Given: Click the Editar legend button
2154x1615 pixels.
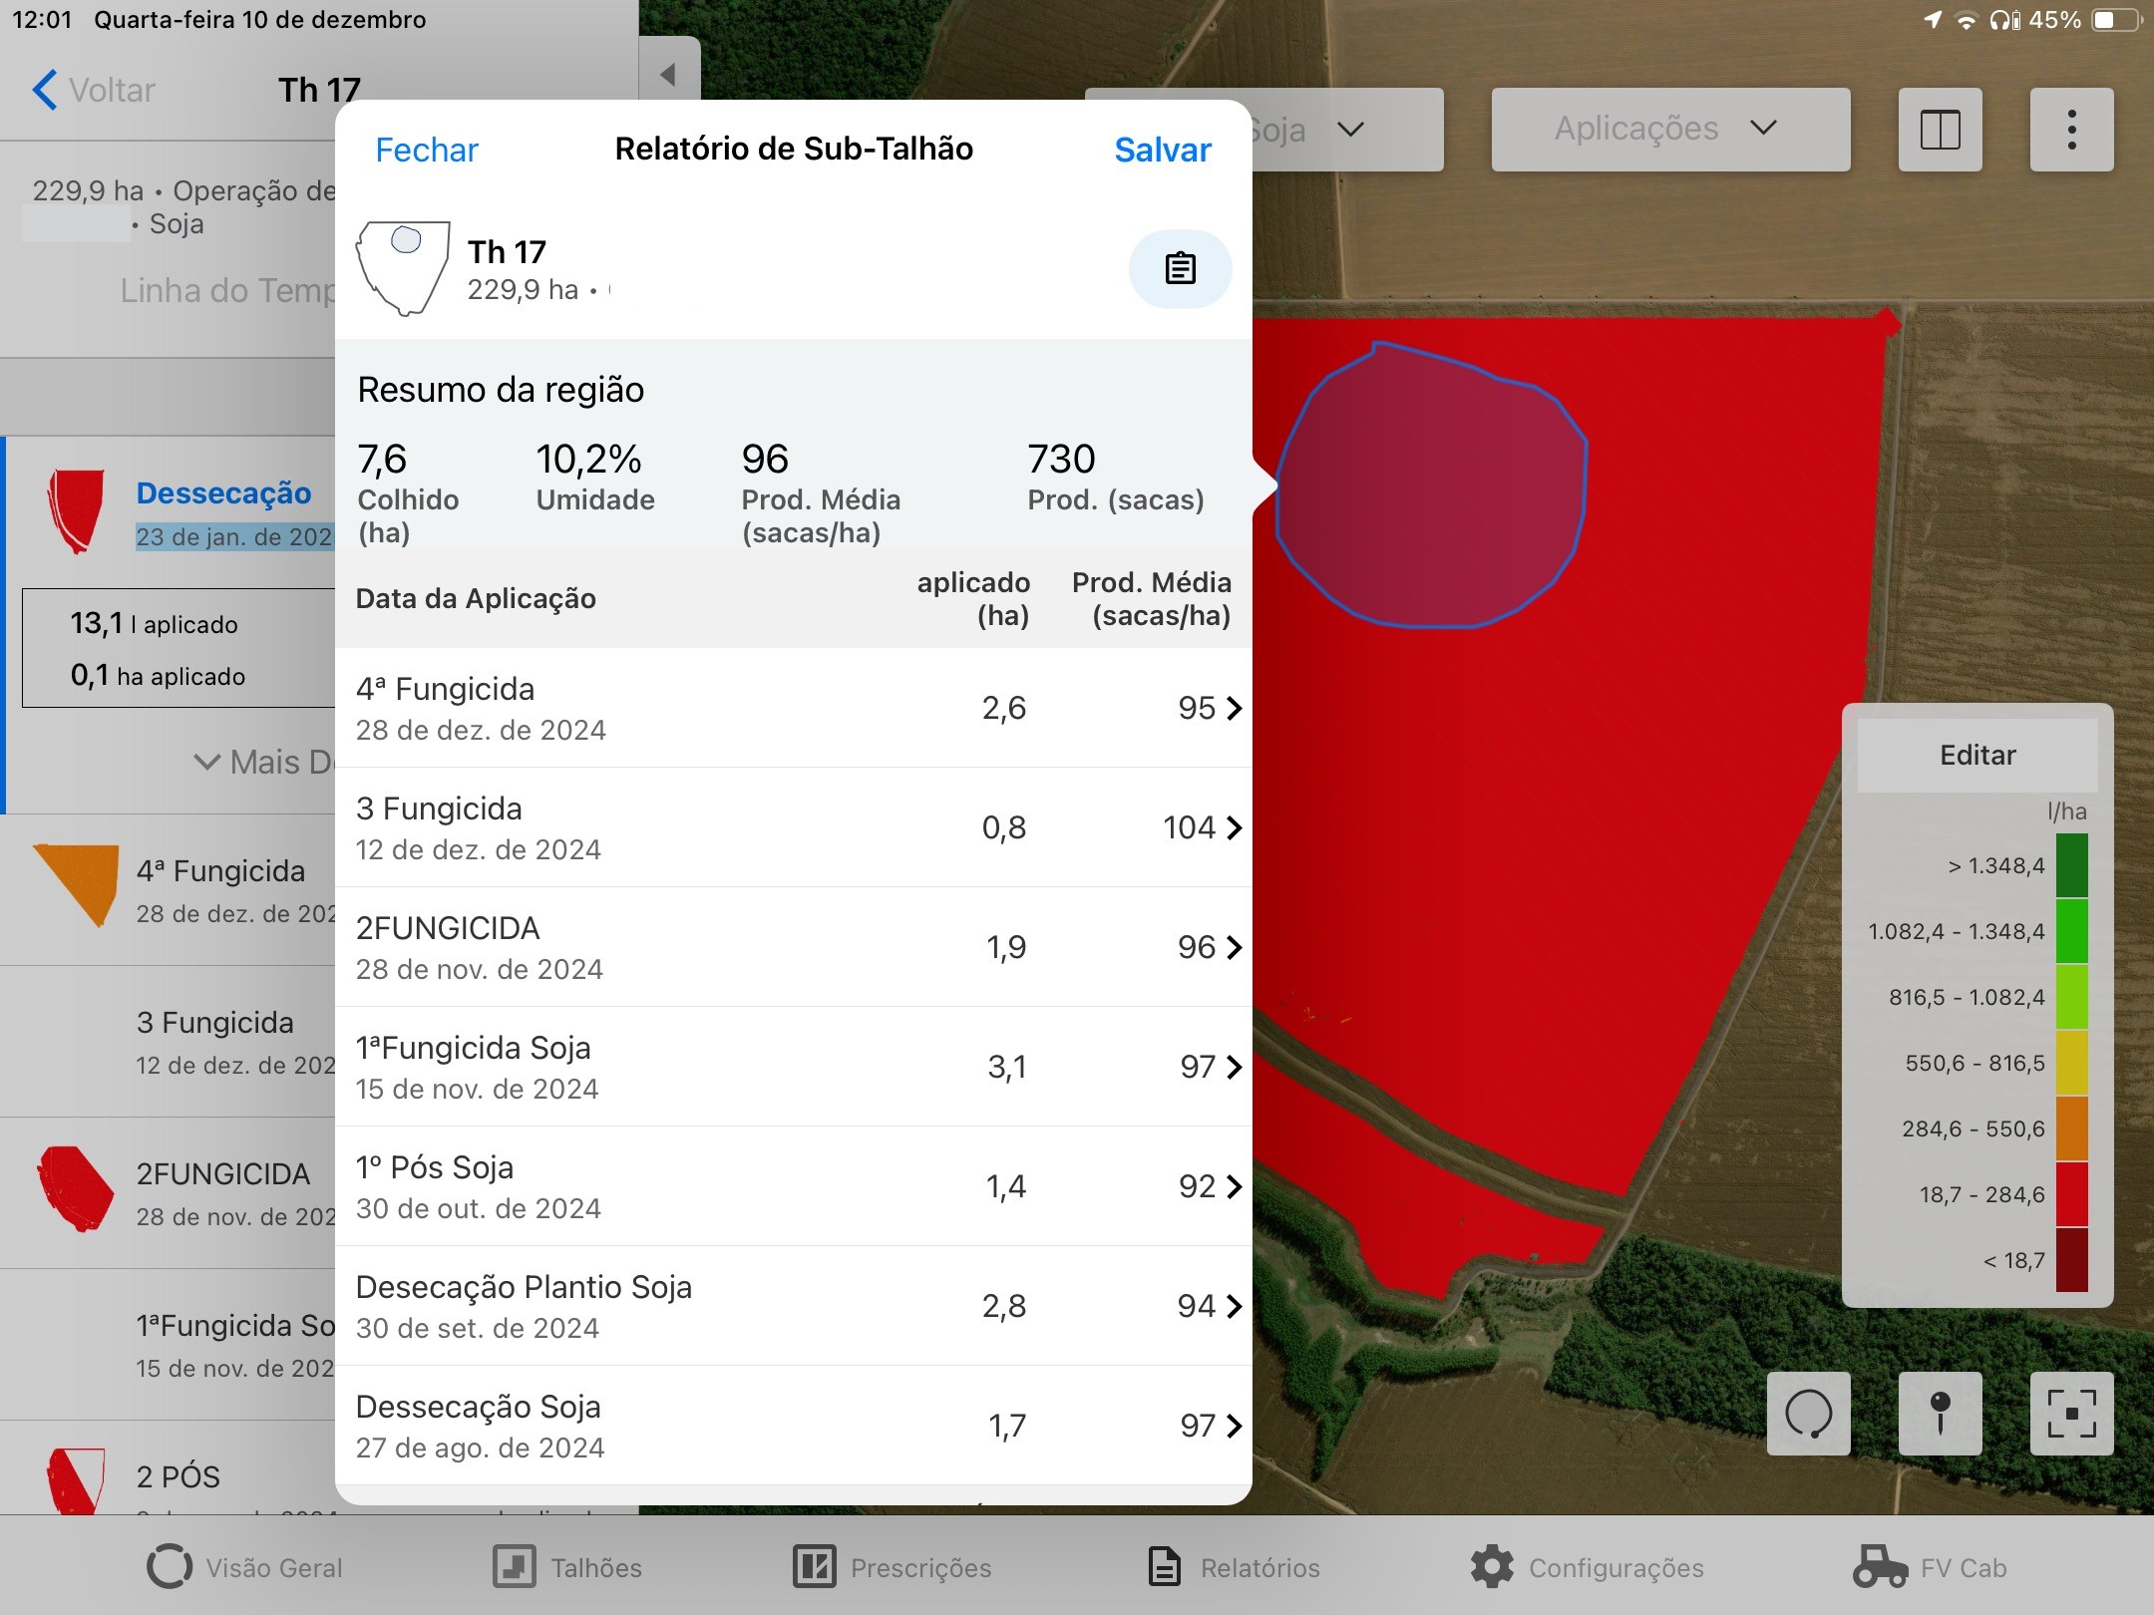Looking at the screenshot, I should [x=1977, y=755].
